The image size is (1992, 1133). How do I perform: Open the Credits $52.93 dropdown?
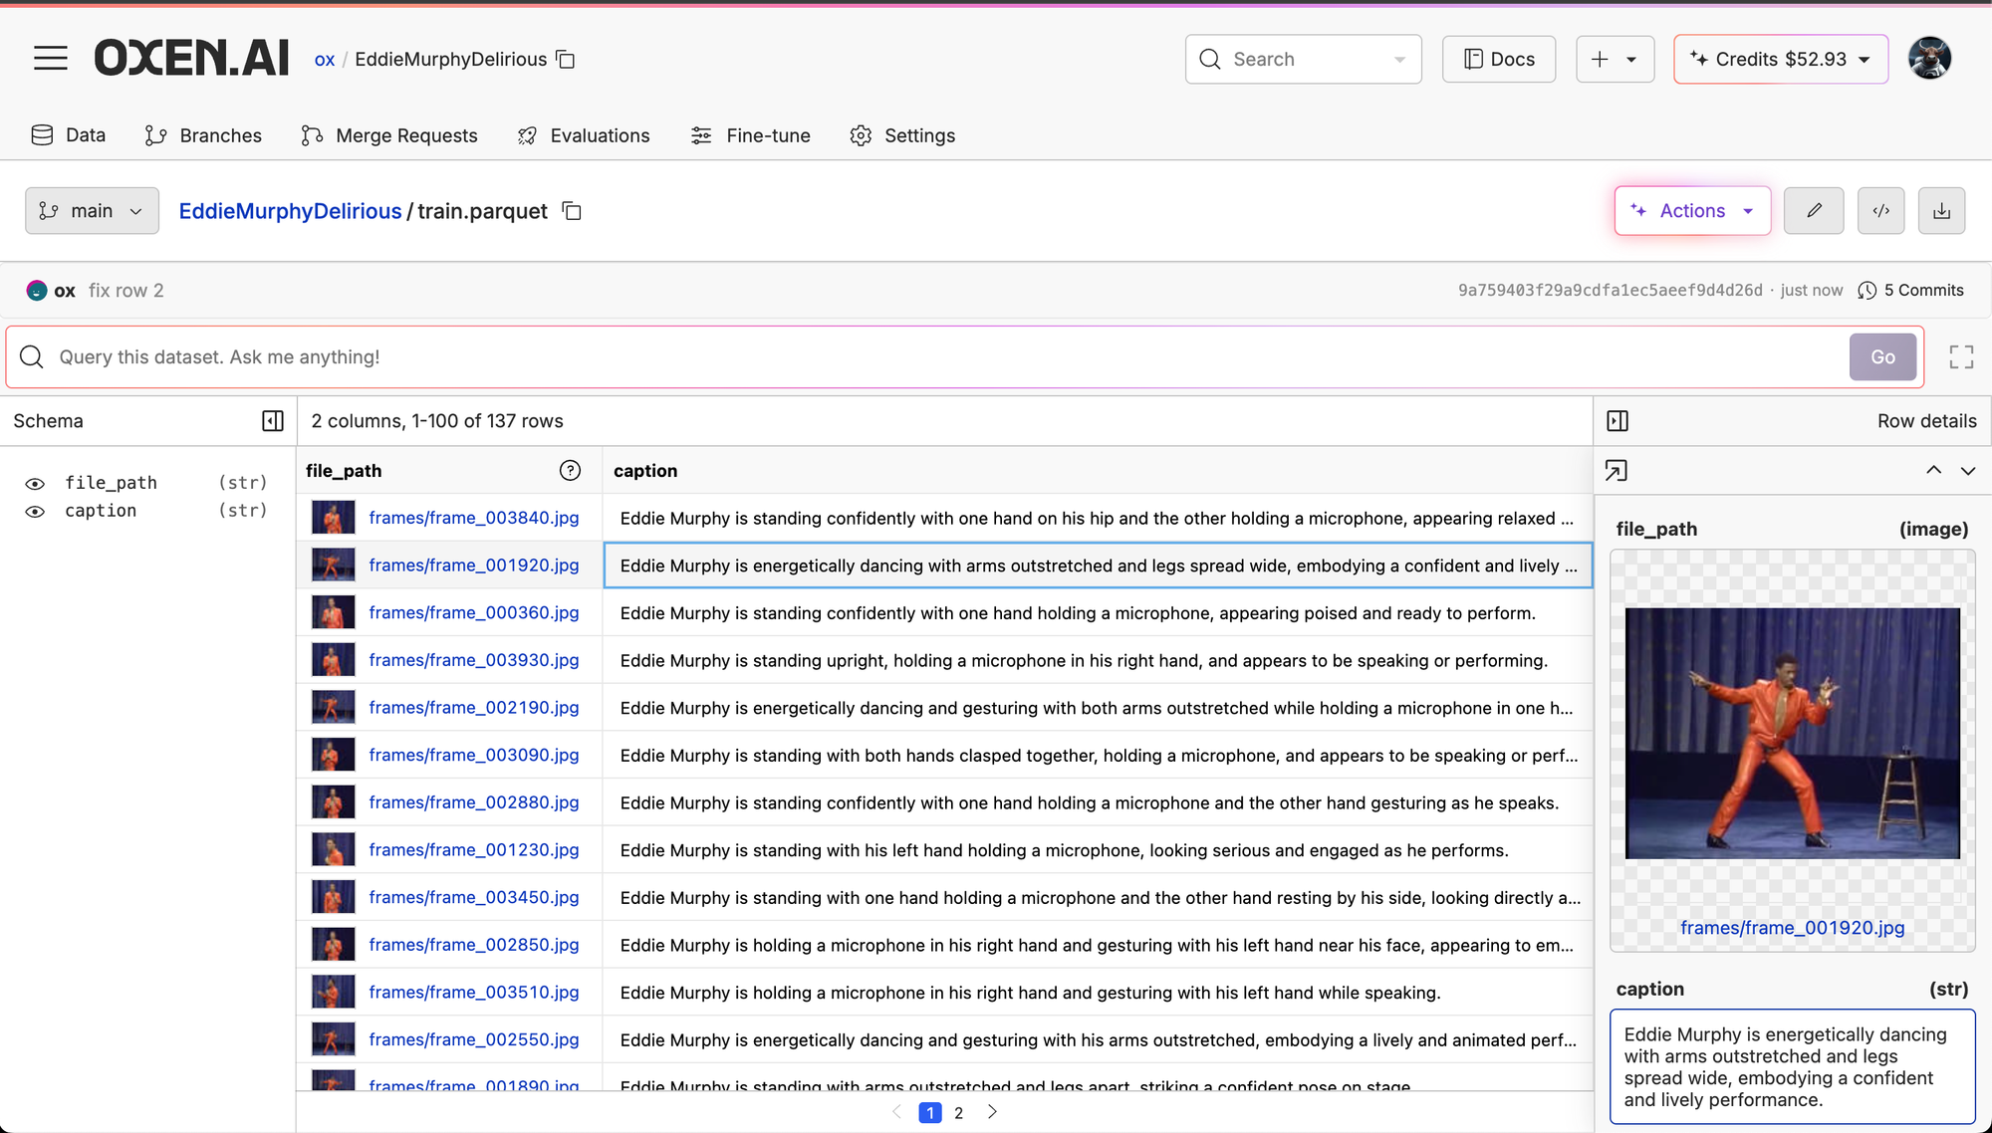(x=1781, y=60)
